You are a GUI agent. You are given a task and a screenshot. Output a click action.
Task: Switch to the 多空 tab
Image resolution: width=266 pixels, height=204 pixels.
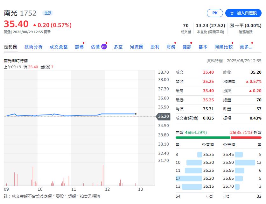[x=118, y=47]
